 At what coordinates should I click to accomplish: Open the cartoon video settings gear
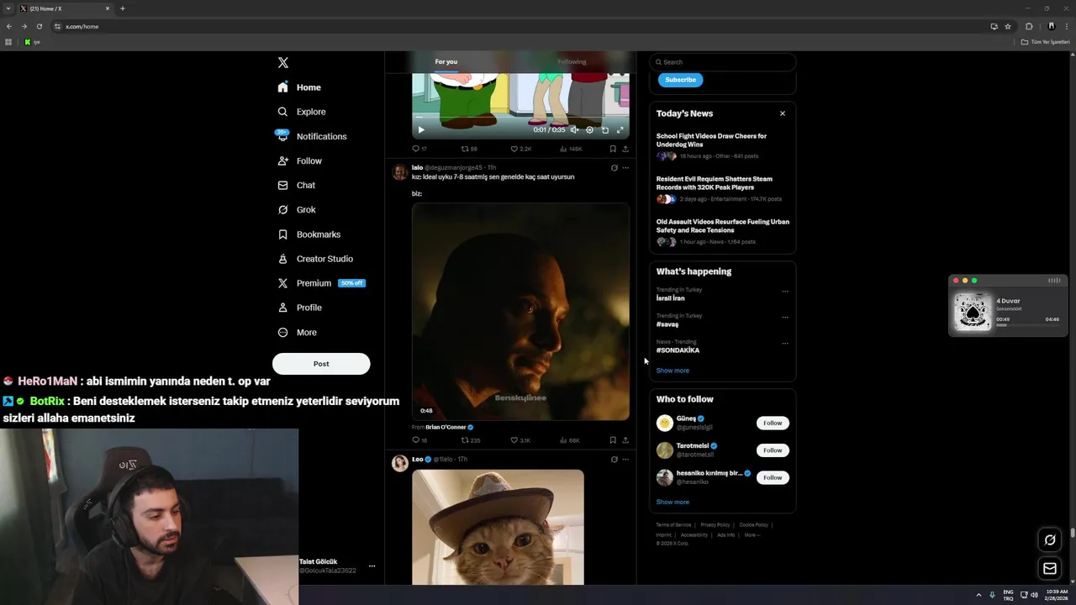[589, 129]
